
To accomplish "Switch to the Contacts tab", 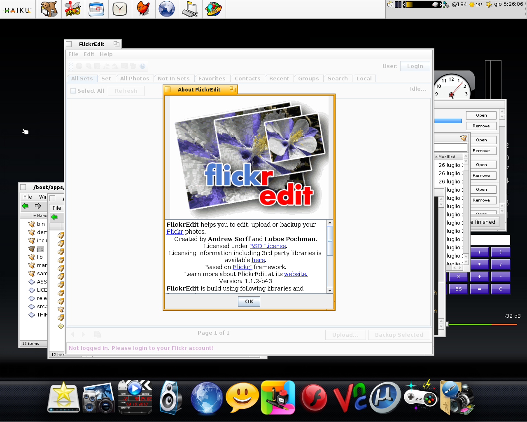I will pos(247,78).
